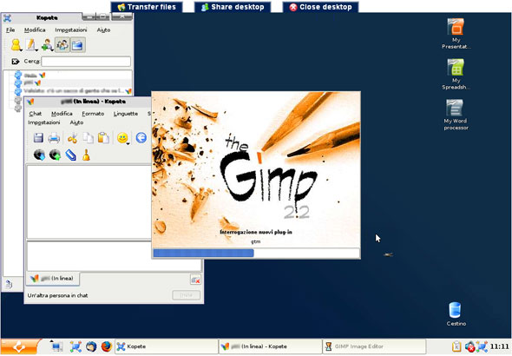Image resolution: width=512 pixels, height=356 pixels.
Task: Open My Presentation desktop icon
Action: click(456, 34)
